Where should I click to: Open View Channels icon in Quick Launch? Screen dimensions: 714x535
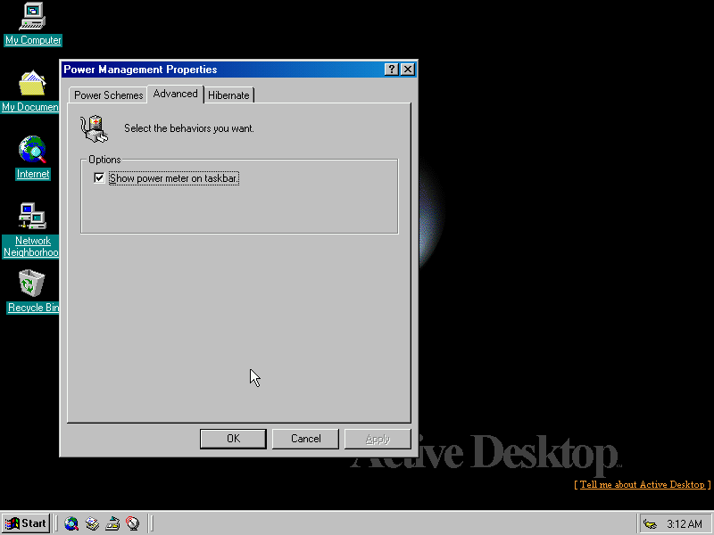tap(133, 523)
